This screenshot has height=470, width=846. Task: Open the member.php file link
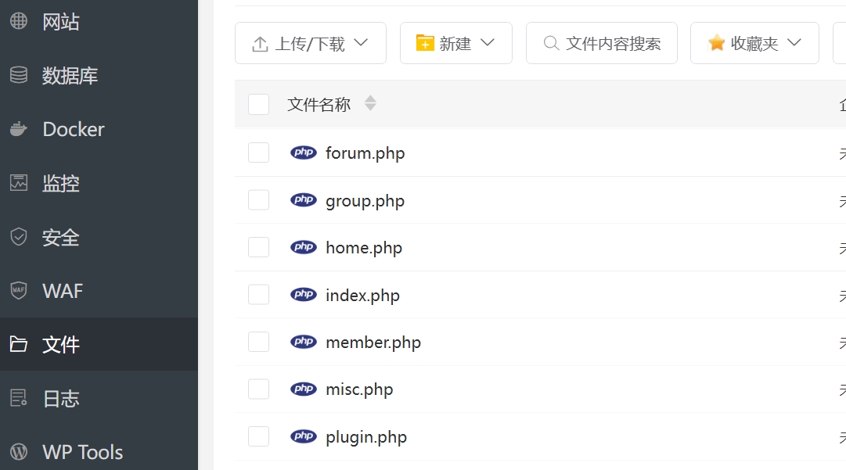(373, 343)
